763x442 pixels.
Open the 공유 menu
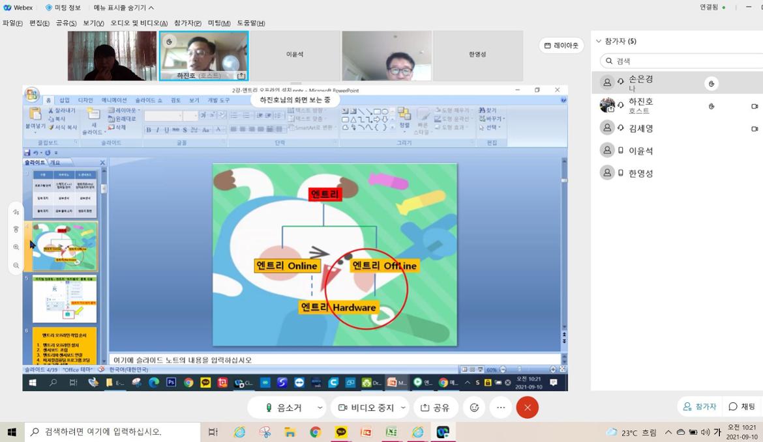point(66,23)
